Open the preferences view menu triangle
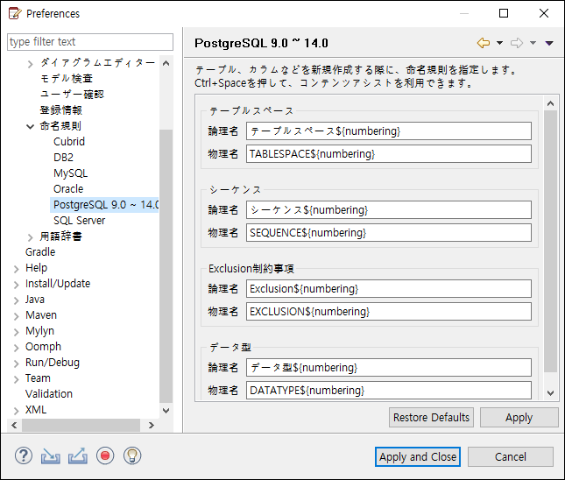Image resolution: width=565 pixels, height=480 pixels. pos(549,43)
